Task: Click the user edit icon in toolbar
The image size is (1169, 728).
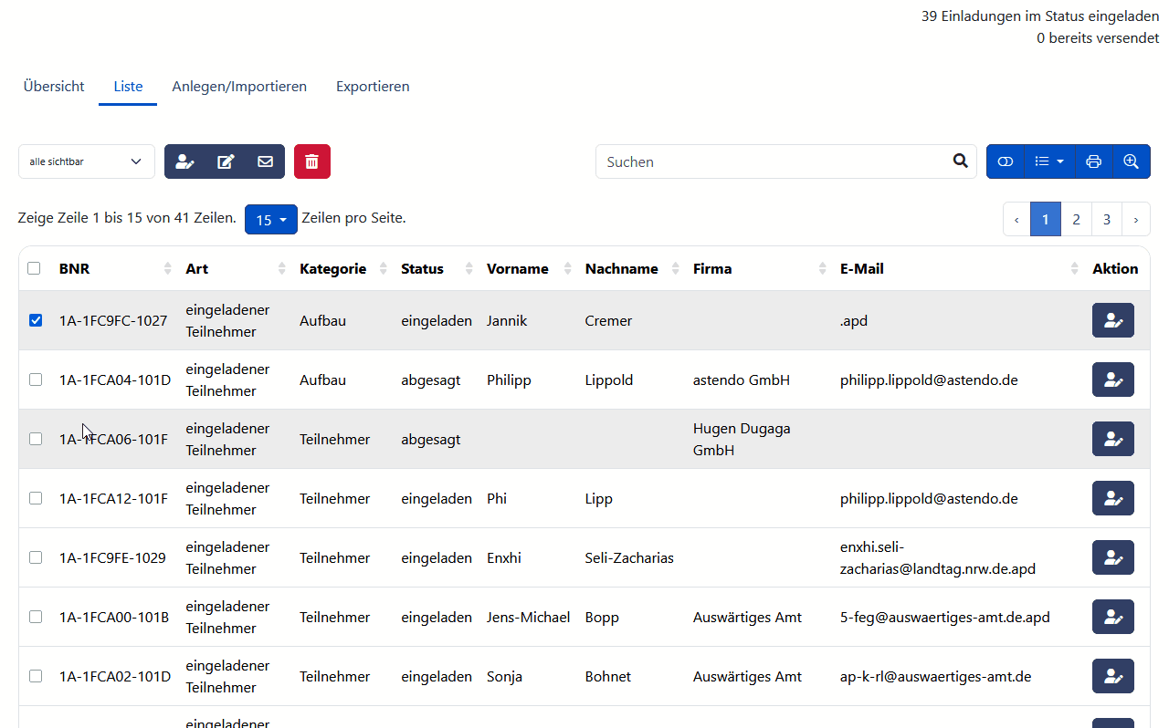Action: coord(185,161)
